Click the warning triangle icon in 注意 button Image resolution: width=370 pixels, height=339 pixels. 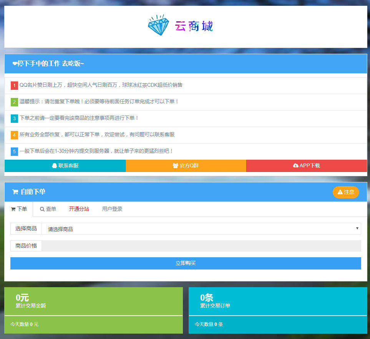[340, 192]
